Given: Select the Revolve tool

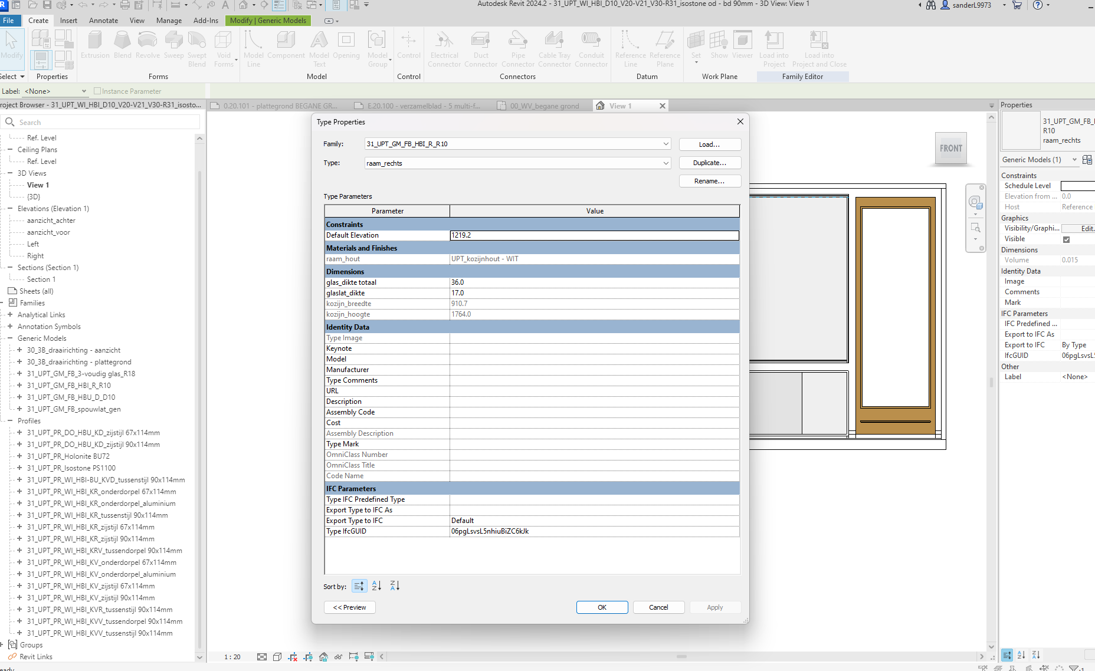Looking at the screenshot, I should [147, 46].
